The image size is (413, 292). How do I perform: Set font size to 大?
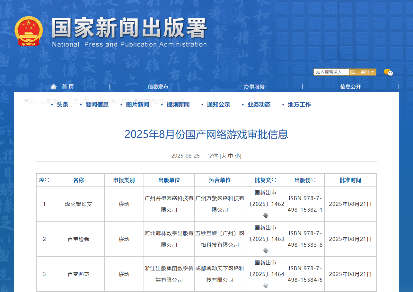224,156
